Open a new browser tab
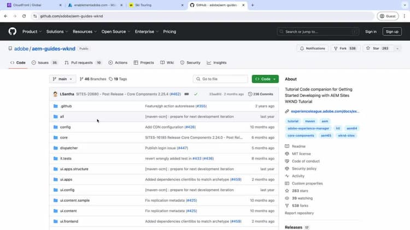Viewport: 410px width, 230px height. [253, 5]
